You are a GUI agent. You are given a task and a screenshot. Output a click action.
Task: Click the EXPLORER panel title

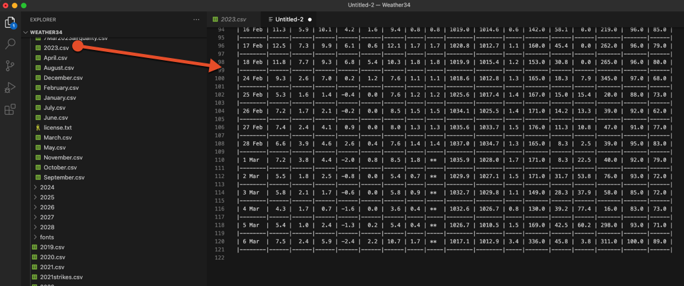pyautogui.click(x=43, y=19)
